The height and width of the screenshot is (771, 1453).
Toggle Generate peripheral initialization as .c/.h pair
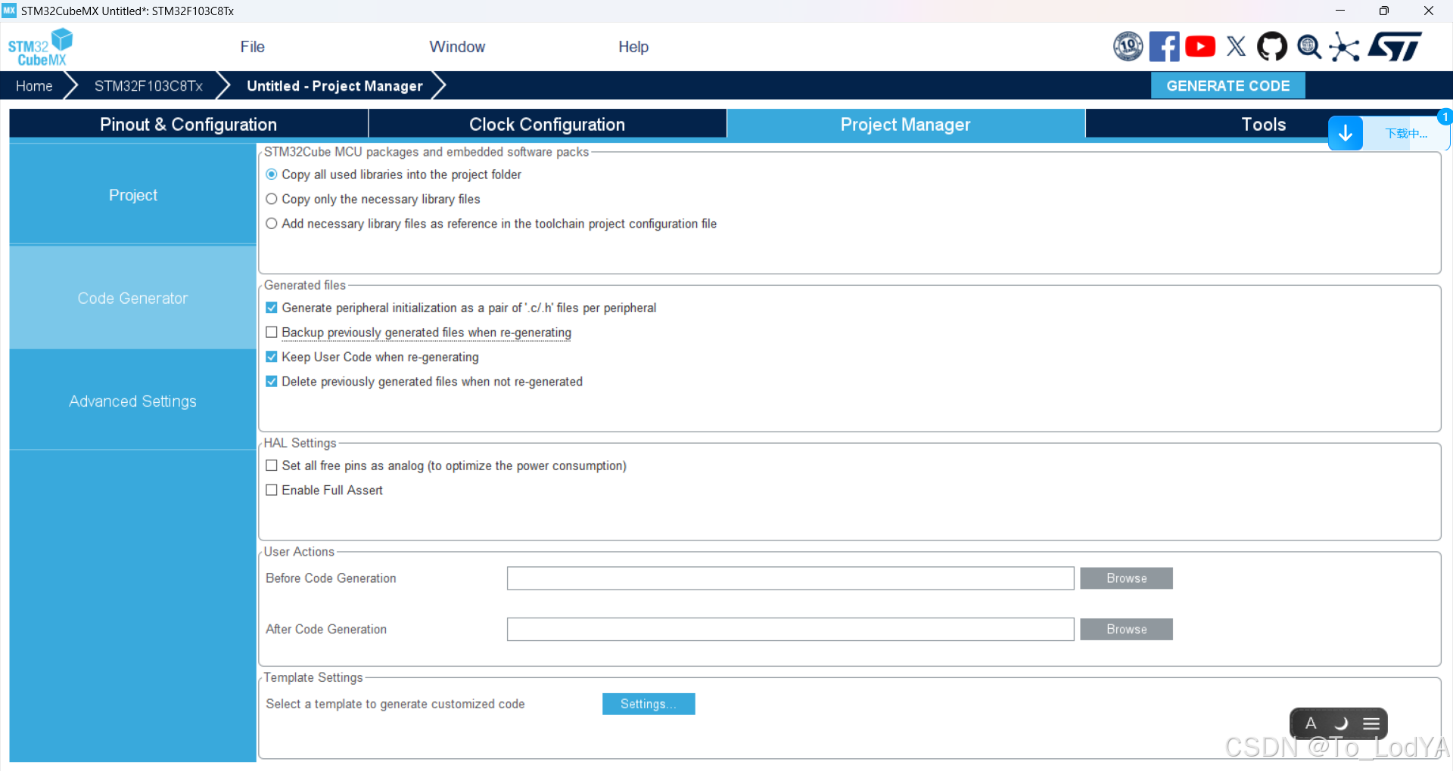pos(272,308)
